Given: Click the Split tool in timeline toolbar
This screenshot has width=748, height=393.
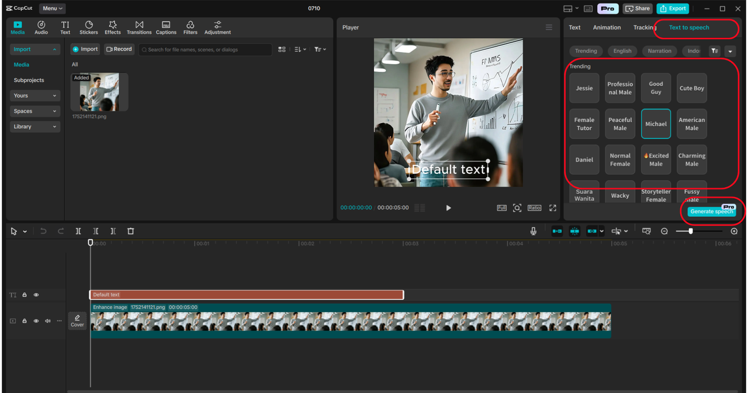Looking at the screenshot, I should [78, 231].
